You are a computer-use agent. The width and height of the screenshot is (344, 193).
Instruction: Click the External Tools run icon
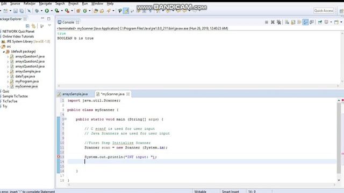[67, 11]
